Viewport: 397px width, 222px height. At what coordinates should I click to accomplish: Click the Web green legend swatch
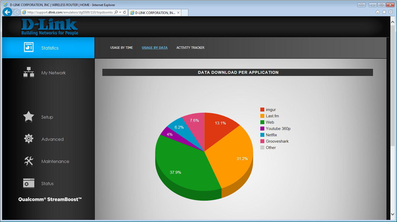click(262, 122)
